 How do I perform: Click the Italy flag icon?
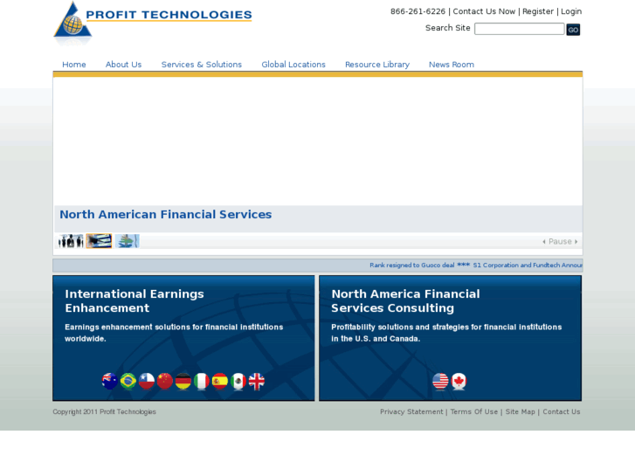[201, 381]
